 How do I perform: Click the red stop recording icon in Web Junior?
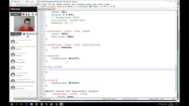point(24,14)
